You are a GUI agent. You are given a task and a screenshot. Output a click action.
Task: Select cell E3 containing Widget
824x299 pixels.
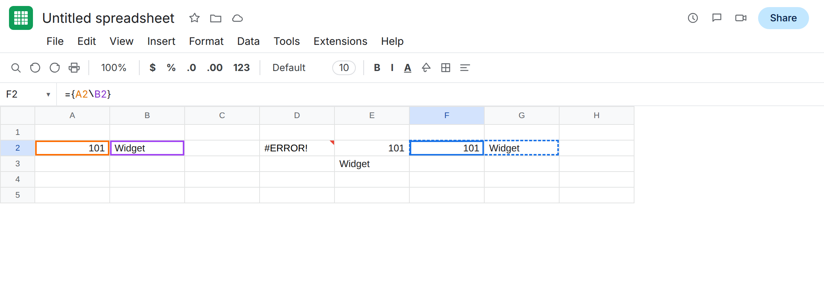pos(372,164)
